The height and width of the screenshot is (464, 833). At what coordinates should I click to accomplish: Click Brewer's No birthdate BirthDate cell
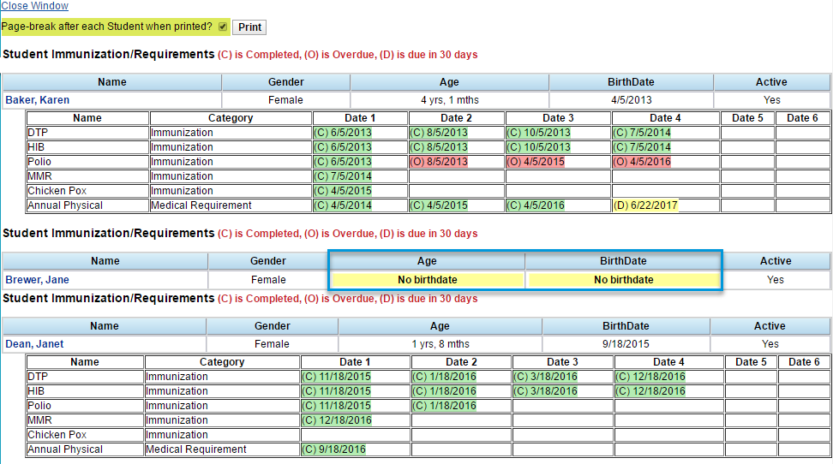[x=624, y=279]
